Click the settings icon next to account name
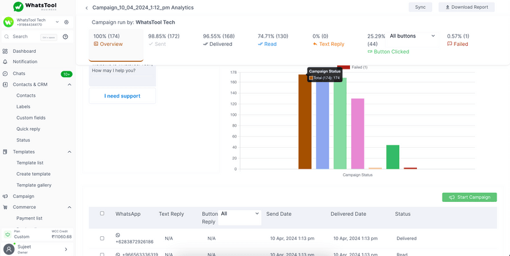 click(x=66, y=22)
